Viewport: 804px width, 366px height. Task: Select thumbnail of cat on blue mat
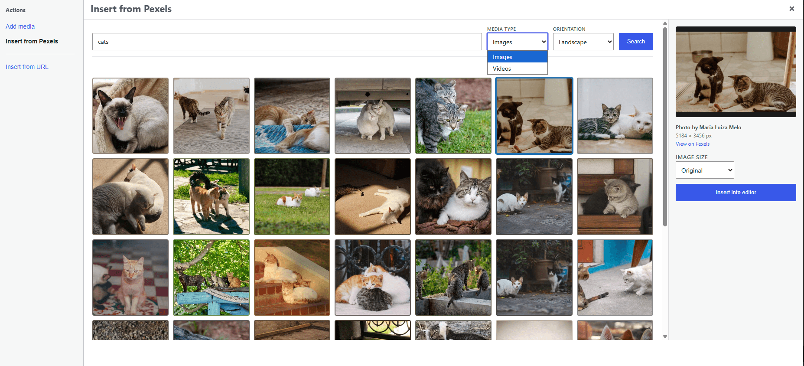292,116
